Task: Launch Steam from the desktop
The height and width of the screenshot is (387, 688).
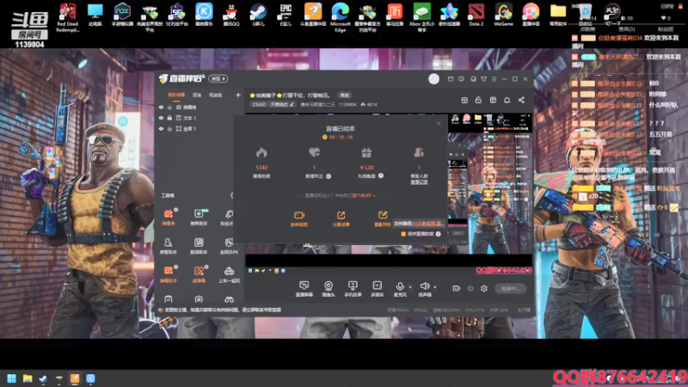Action: [x=259, y=15]
